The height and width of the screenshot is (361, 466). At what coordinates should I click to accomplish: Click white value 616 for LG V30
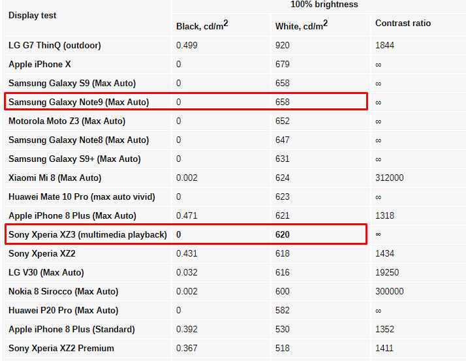[x=283, y=273]
